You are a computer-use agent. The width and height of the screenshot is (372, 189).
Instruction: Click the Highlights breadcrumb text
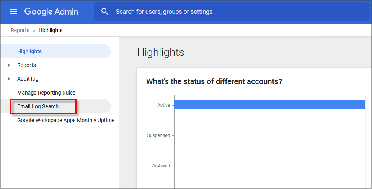pyautogui.click(x=51, y=30)
